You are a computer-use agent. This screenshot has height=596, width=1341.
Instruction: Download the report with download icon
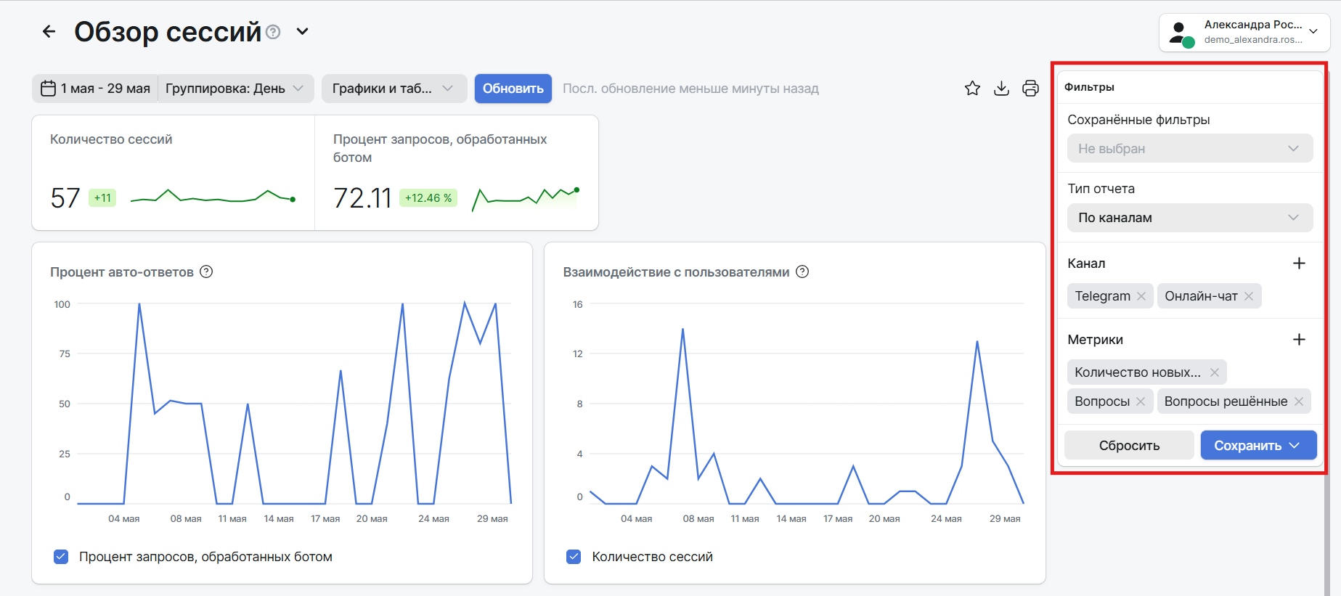tap(1001, 89)
